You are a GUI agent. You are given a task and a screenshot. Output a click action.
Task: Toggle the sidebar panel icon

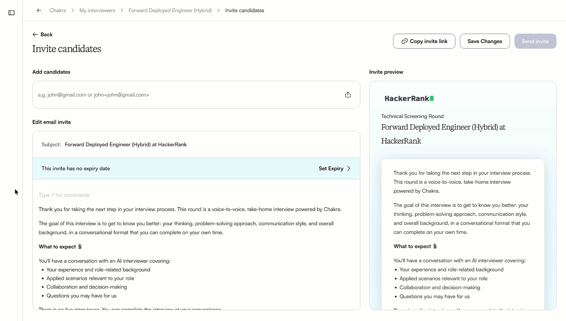pos(11,13)
